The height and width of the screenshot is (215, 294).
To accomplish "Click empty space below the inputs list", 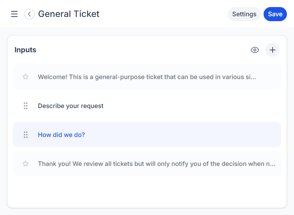I will pos(147,192).
